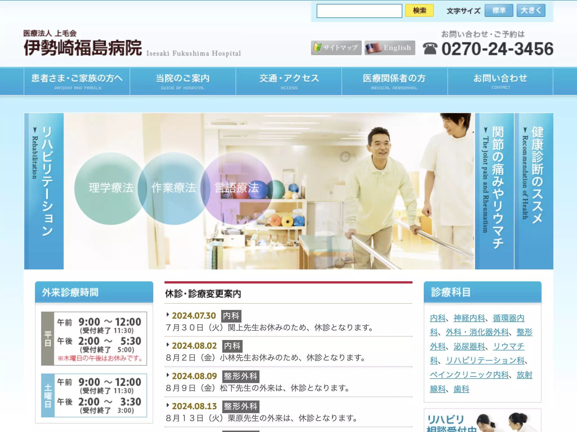
Task: Click the 休診・診療変更案内 heading
Action: (203, 294)
